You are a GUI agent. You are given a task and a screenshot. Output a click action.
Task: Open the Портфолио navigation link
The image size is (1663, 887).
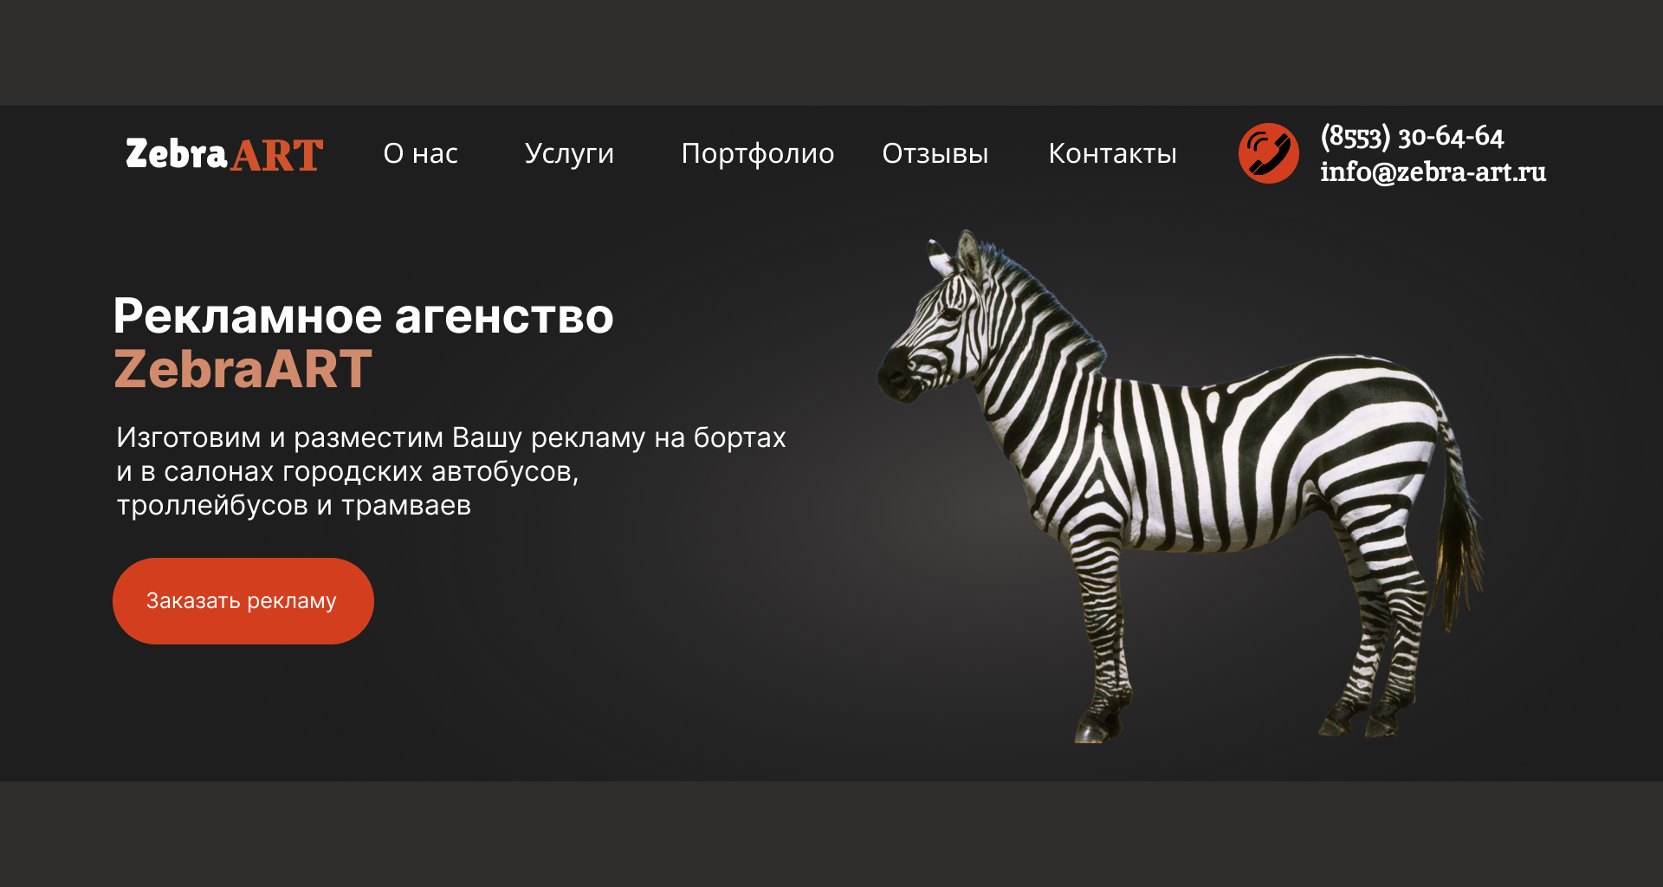pos(758,154)
